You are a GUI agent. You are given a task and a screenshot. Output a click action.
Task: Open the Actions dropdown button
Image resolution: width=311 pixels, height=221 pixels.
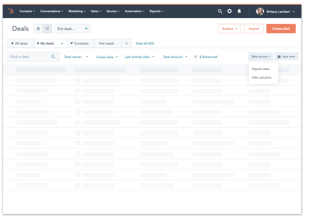tap(230, 29)
